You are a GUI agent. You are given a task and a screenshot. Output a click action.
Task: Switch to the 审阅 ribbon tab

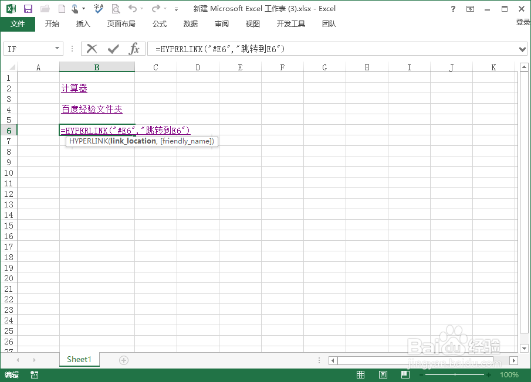(x=222, y=23)
